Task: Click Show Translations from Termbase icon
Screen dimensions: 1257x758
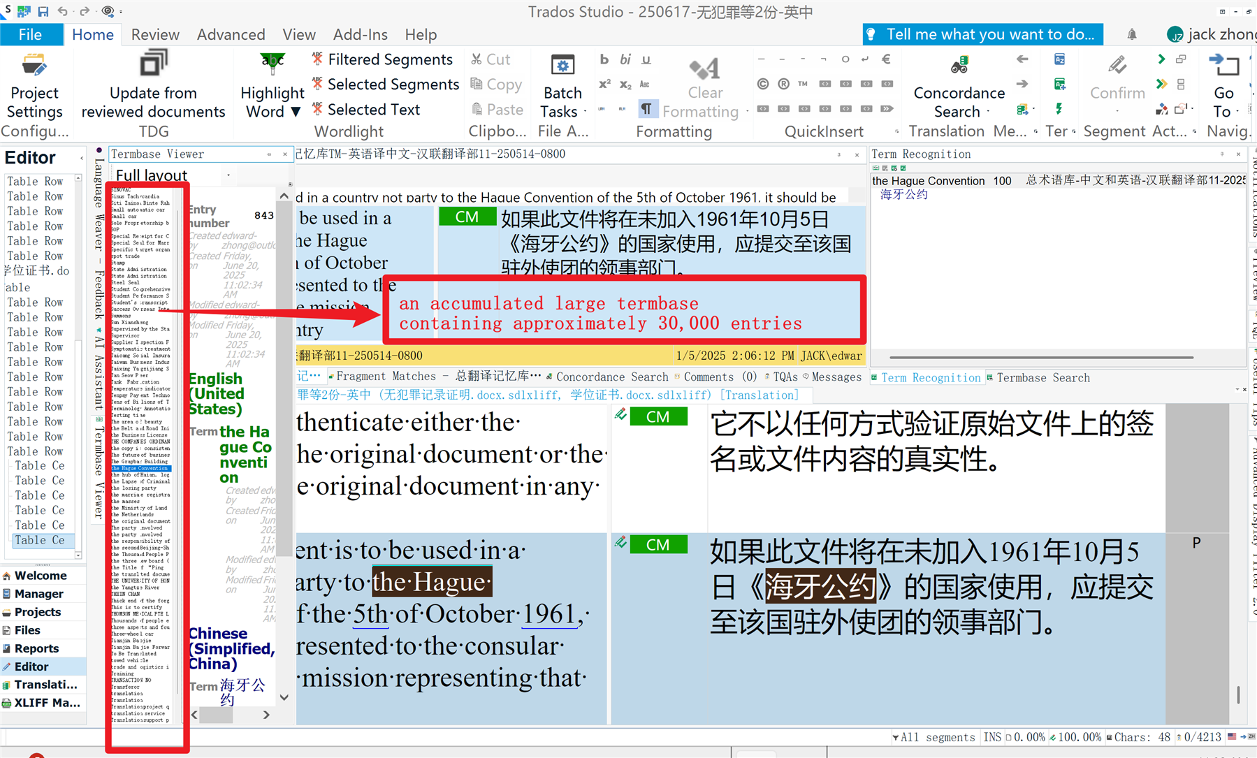Action: pos(1060,60)
